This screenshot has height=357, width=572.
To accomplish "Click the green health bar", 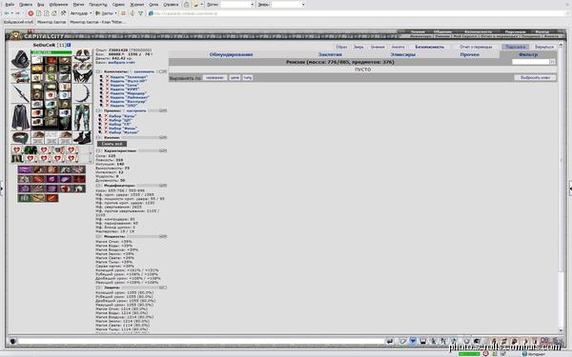I will (x=51, y=52).
